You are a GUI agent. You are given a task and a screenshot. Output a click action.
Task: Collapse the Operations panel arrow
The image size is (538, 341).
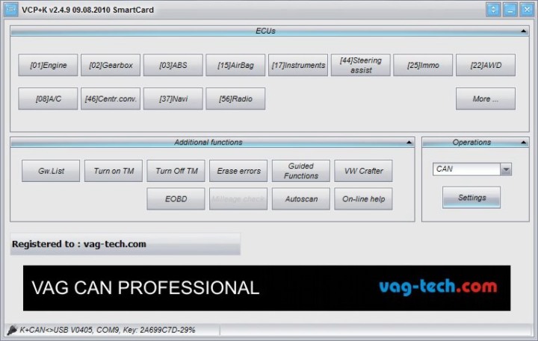pos(524,143)
